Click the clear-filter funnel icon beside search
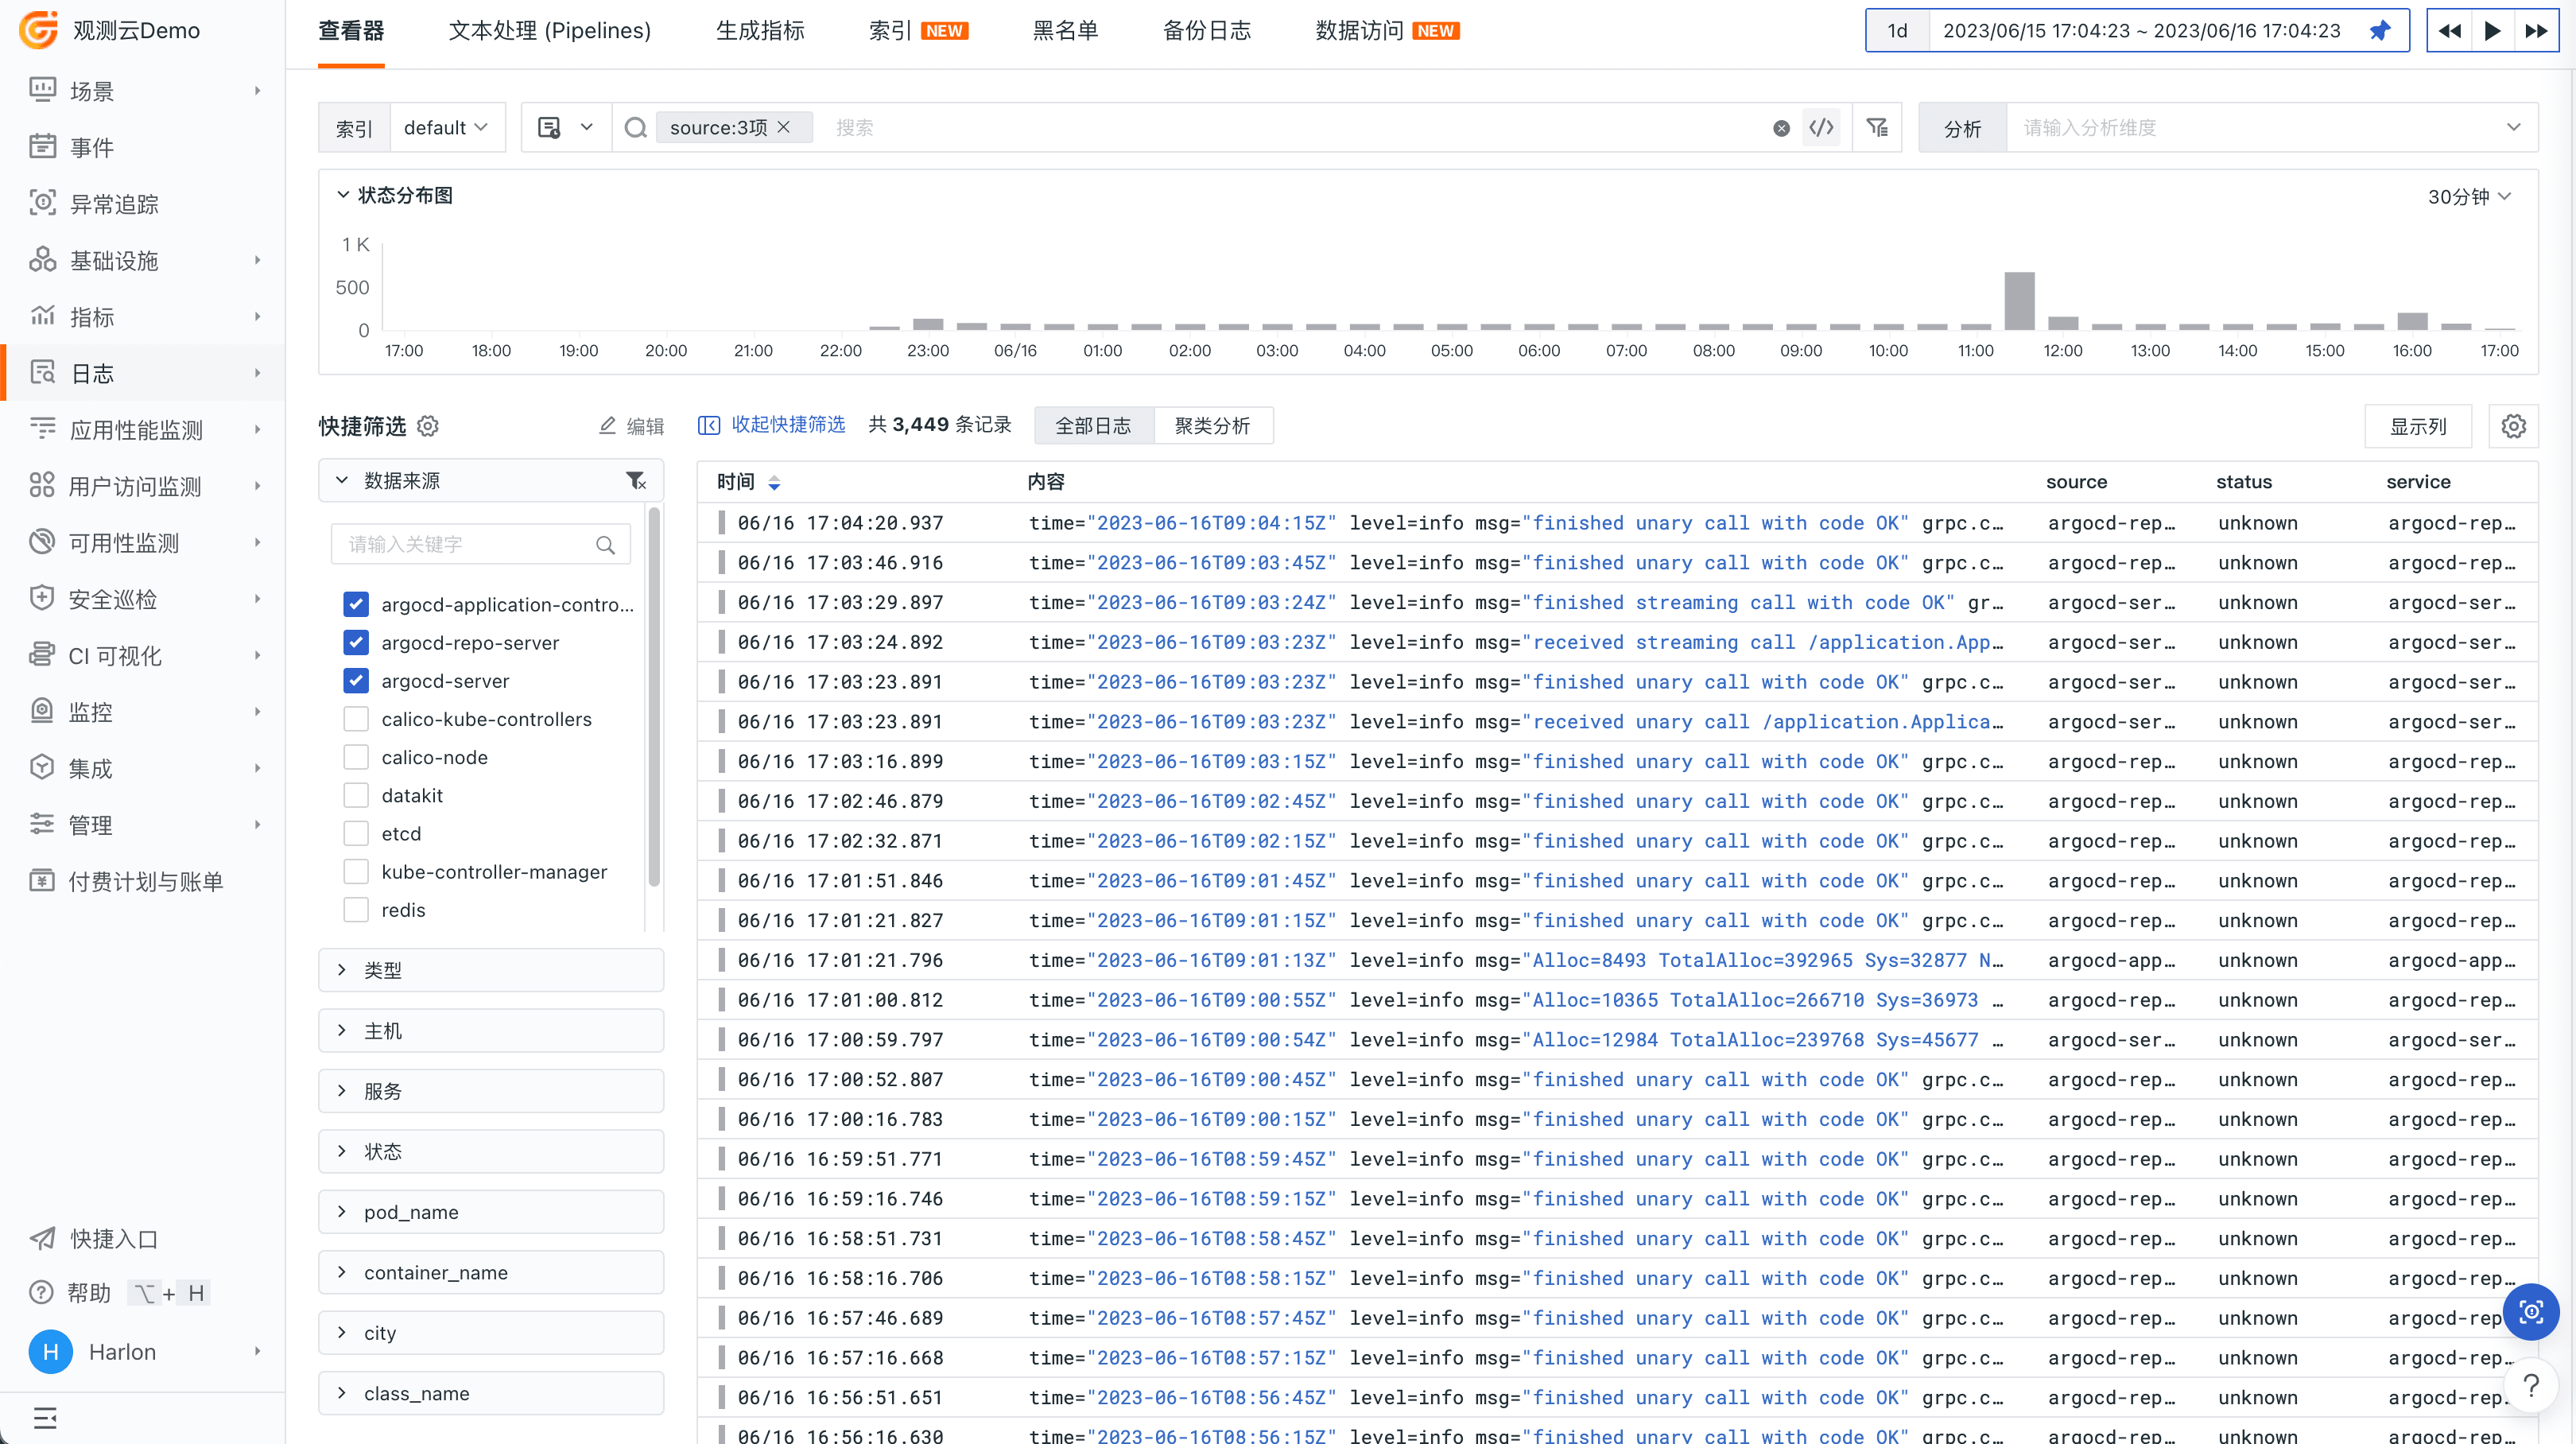Image resolution: width=2576 pixels, height=1444 pixels. [x=1876, y=127]
